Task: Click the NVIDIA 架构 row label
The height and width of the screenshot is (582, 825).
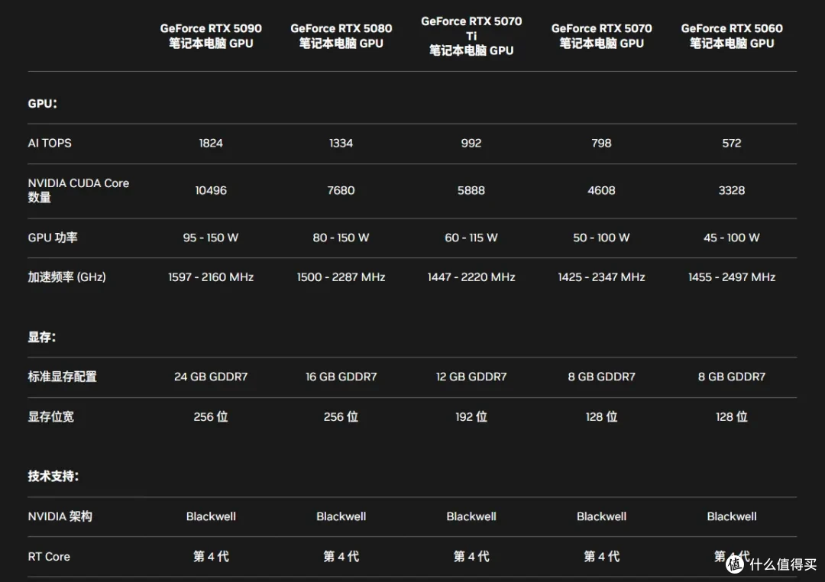Action: pos(60,516)
